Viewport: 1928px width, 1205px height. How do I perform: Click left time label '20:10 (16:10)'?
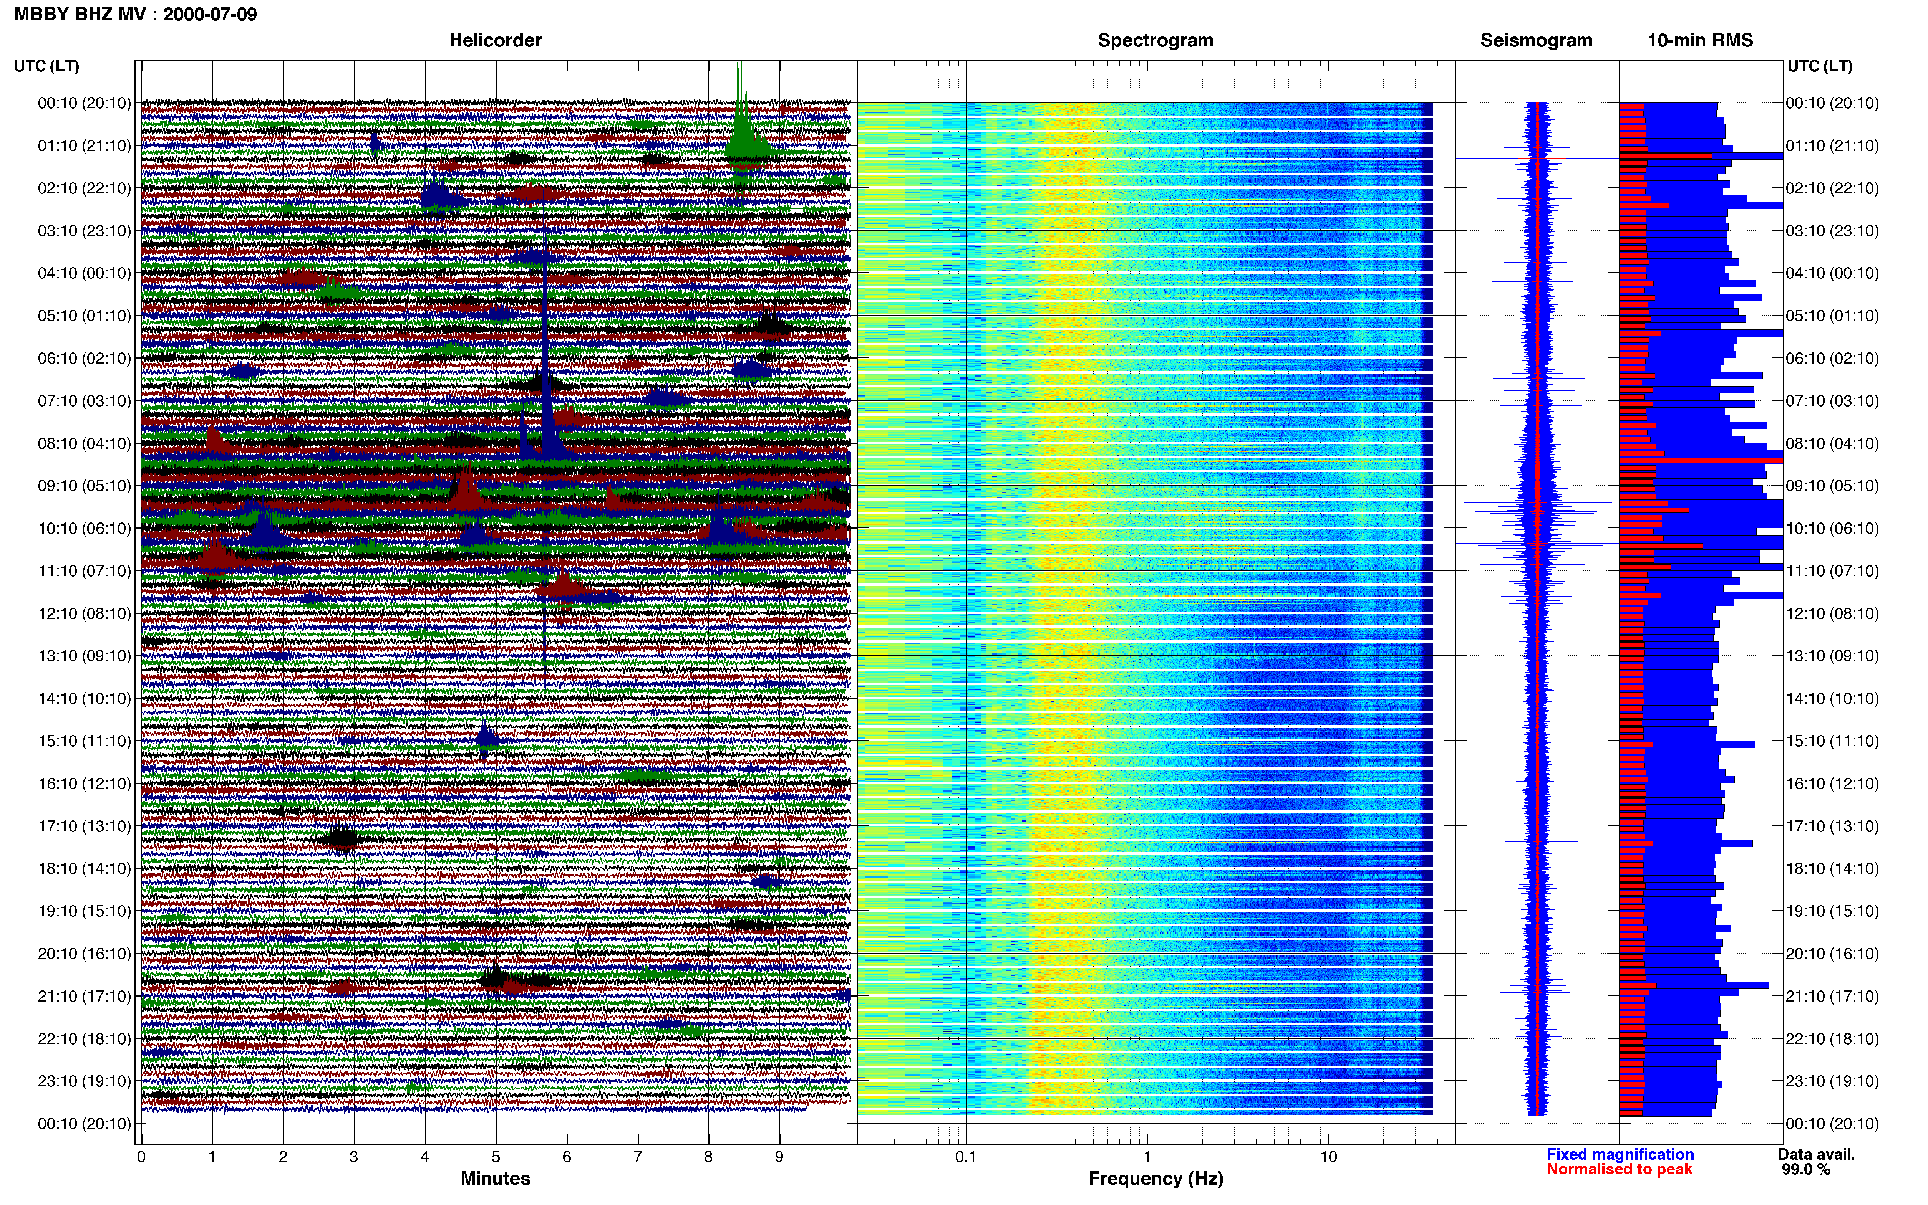coord(84,954)
